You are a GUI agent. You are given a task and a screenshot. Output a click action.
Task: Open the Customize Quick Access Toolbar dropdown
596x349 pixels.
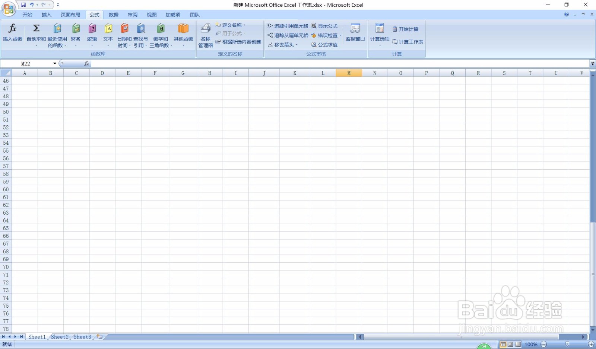pyautogui.click(x=58, y=5)
